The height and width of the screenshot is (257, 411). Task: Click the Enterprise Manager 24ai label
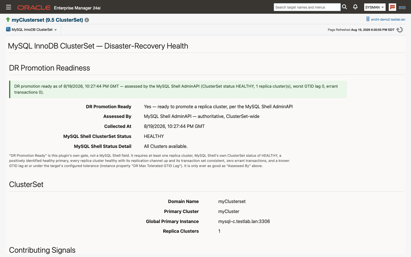pos(77,8)
